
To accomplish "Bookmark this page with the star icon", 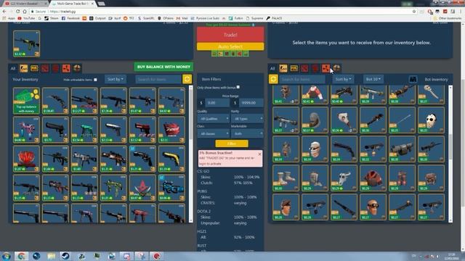I will [414, 12].
